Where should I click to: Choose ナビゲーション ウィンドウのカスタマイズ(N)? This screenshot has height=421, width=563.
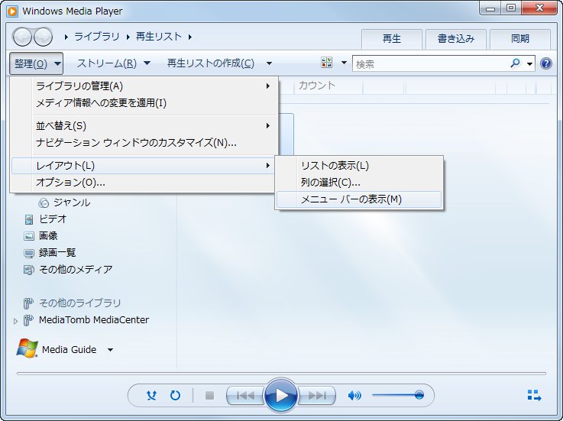click(144, 143)
